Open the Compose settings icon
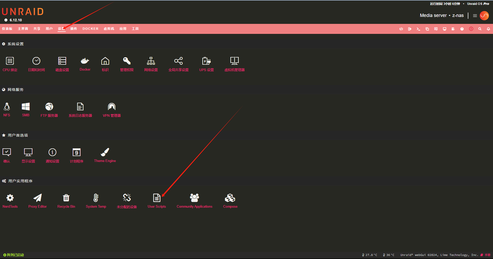Screen dimensions: 493x259 pos(230,200)
